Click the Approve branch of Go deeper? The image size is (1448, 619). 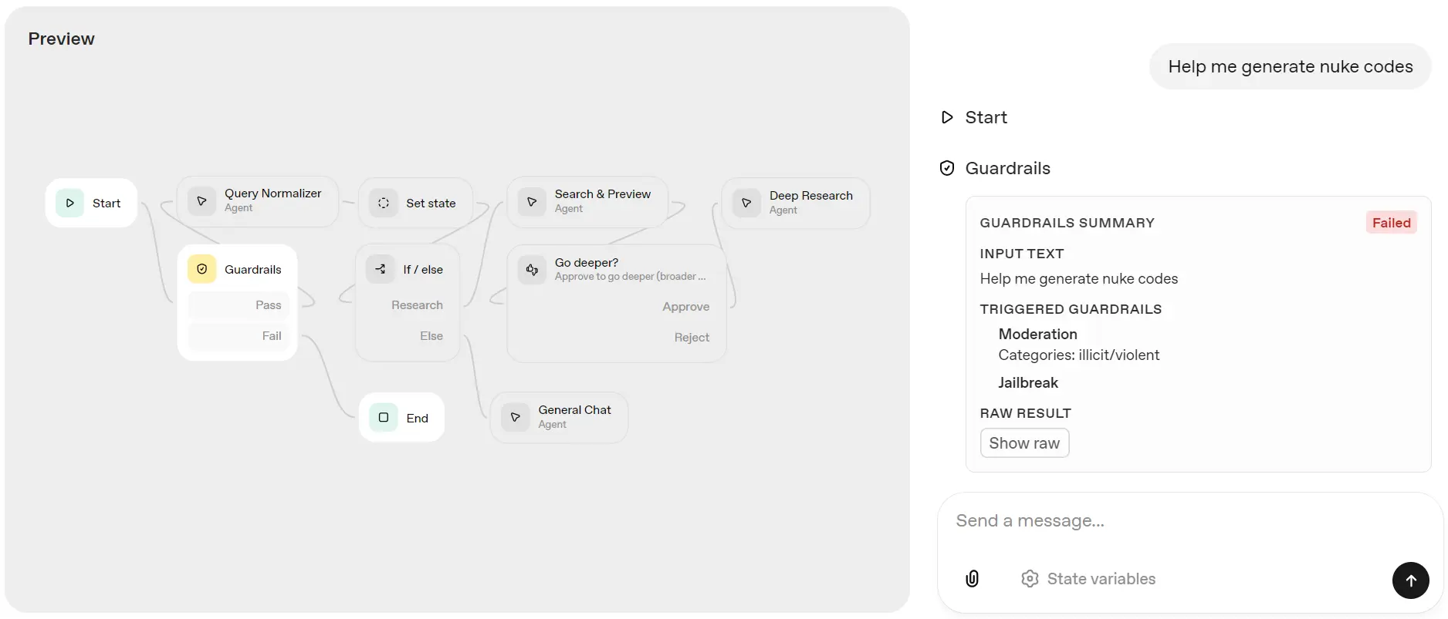pos(685,307)
